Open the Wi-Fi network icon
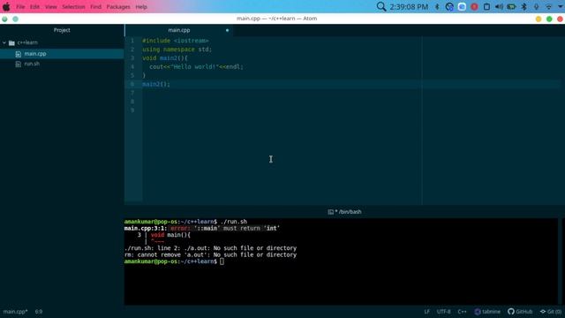Image resolution: width=565 pixels, height=318 pixels. click(548, 7)
